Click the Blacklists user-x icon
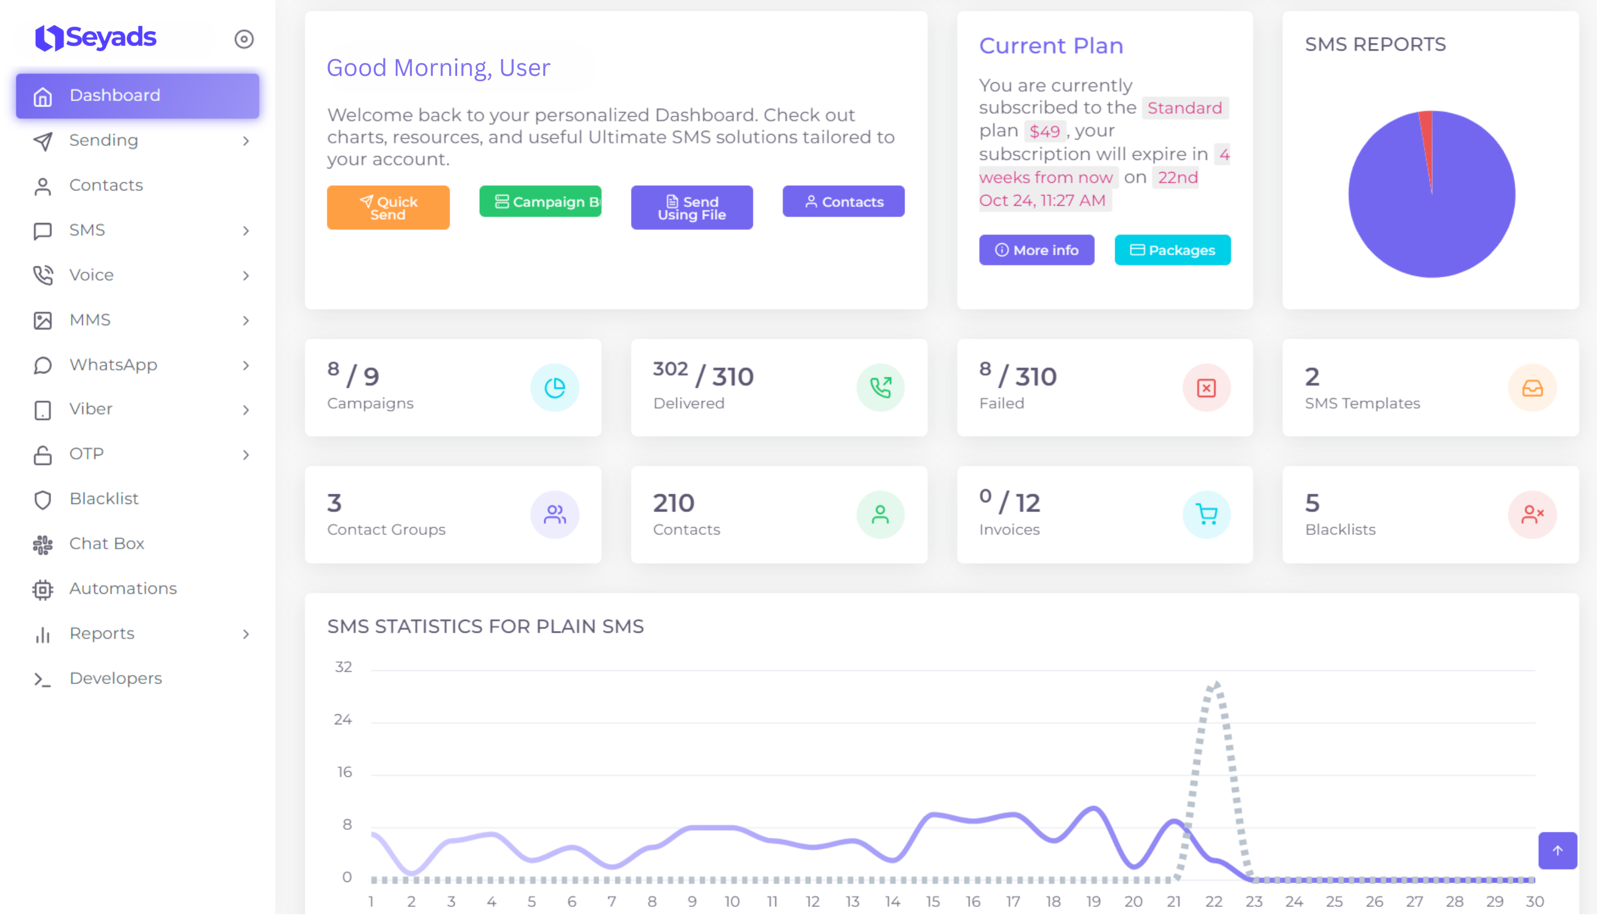This screenshot has width=1597, height=917. click(x=1532, y=515)
